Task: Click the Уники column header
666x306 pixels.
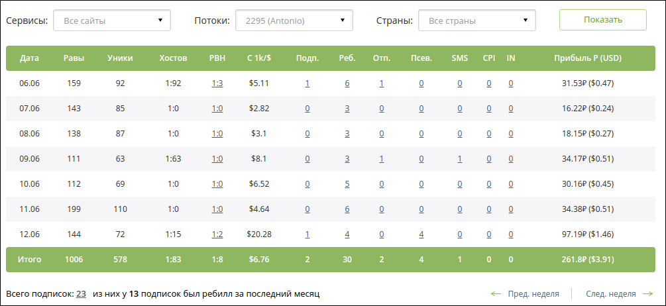Action: [120, 58]
